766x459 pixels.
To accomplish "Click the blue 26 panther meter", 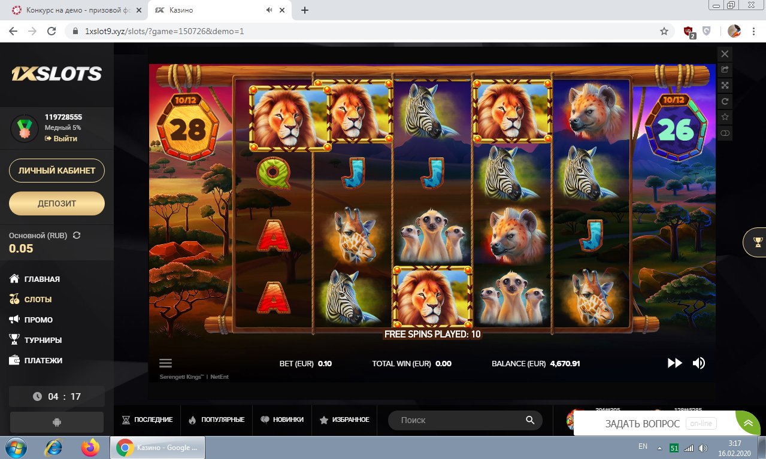I will point(676,127).
